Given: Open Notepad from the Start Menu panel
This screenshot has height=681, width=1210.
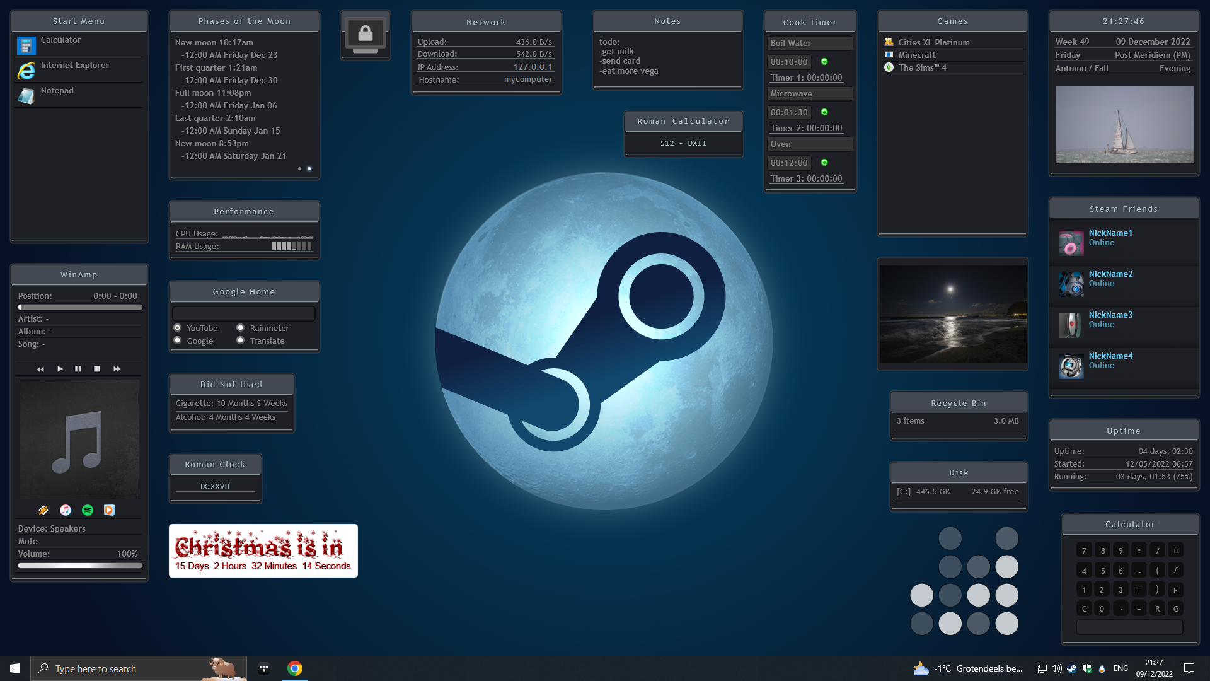Looking at the screenshot, I should 79,95.
